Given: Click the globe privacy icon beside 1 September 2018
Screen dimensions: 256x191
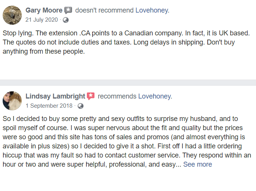Looking at the screenshot, I should 80,106.
